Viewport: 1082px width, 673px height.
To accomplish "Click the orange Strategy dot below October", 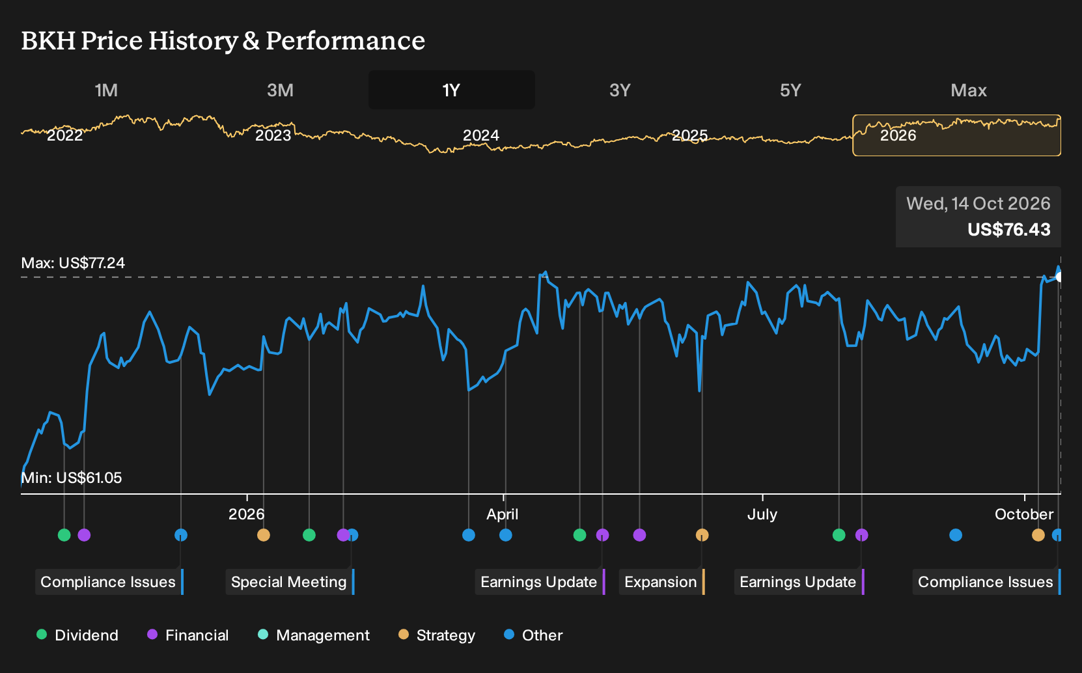I will [1038, 535].
